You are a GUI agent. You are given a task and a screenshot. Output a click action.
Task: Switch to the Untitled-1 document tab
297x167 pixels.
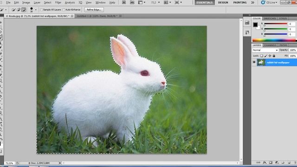point(97,16)
